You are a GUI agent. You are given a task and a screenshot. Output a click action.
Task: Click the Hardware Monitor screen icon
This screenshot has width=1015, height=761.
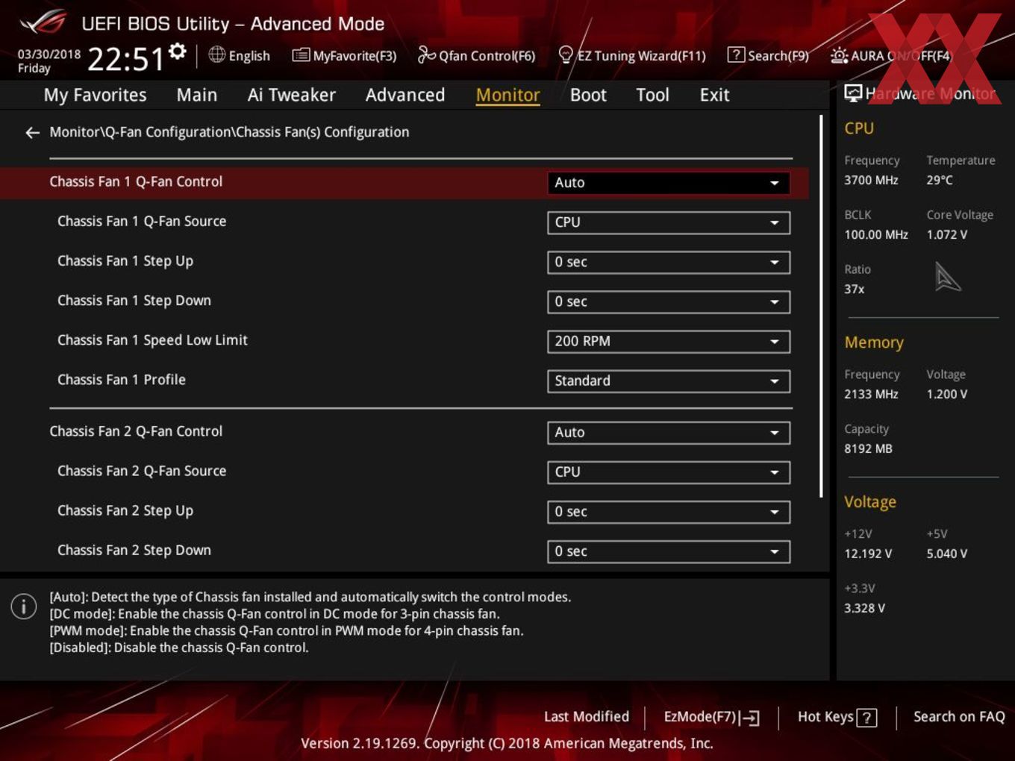(852, 93)
